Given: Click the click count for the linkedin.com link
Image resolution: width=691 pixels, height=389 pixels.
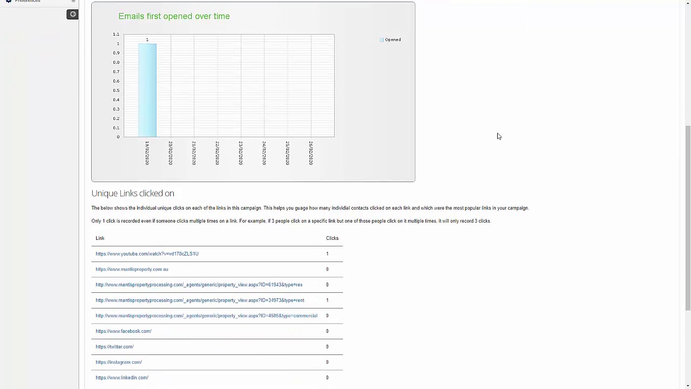Looking at the screenshot, I should [327, 378].
